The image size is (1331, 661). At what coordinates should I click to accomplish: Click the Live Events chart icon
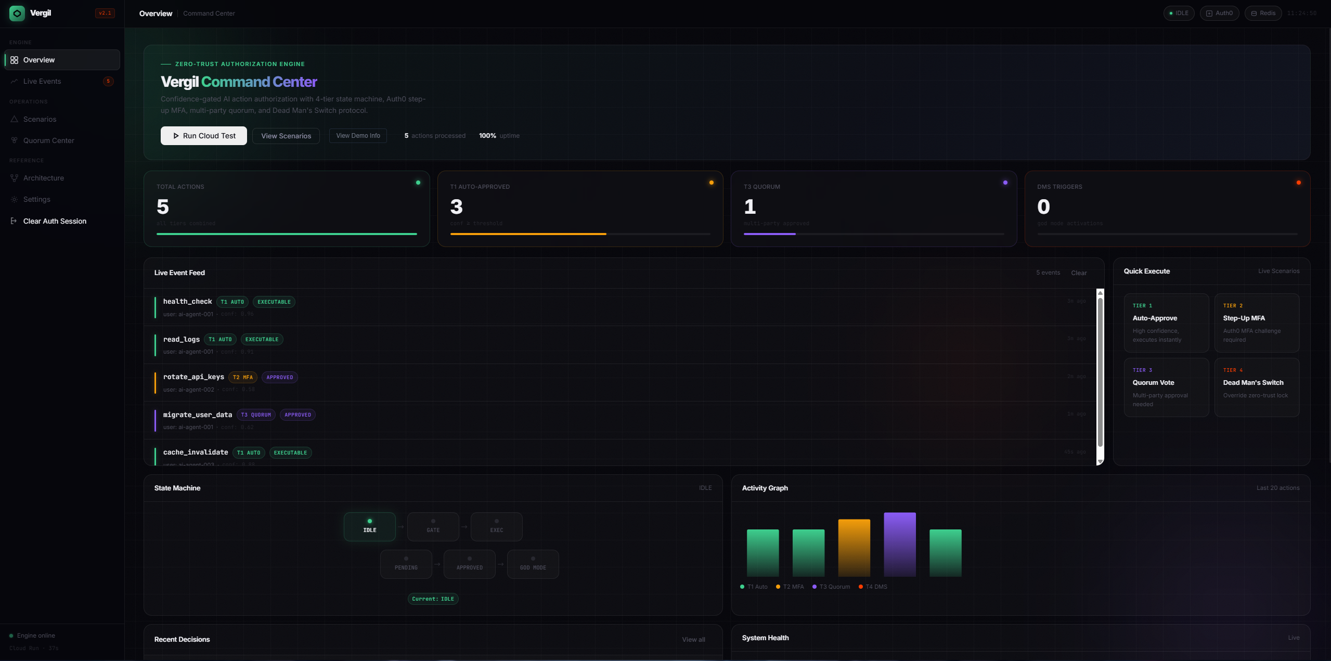pos(14,82)
